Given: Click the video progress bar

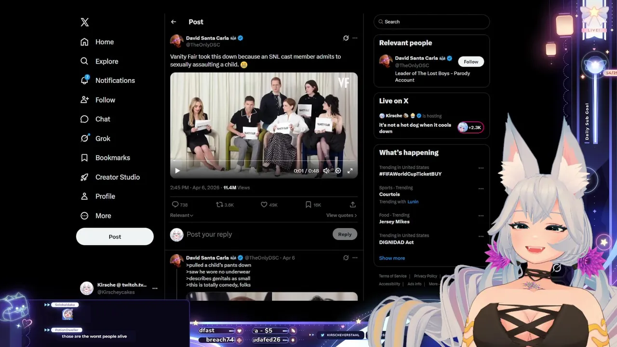Looking at the screenshot, I should click(x=264, y=160).
